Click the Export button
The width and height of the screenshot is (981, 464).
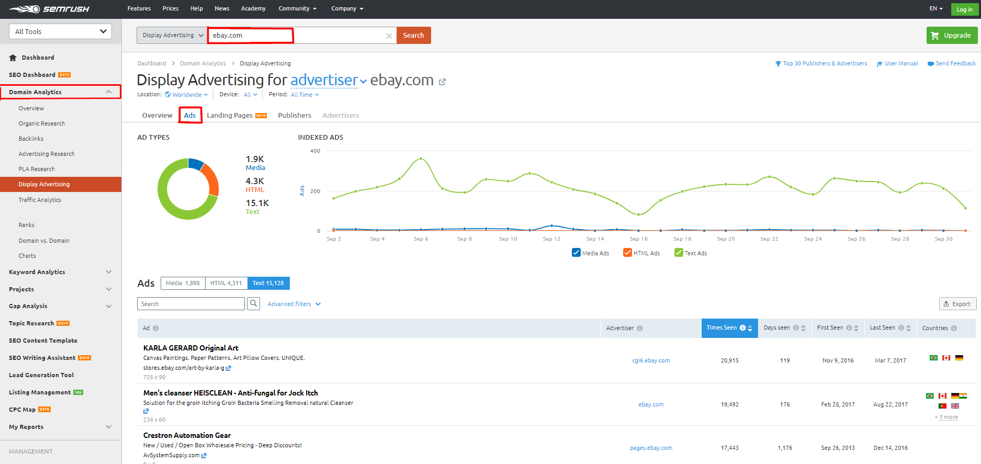[x=957, y=304]
